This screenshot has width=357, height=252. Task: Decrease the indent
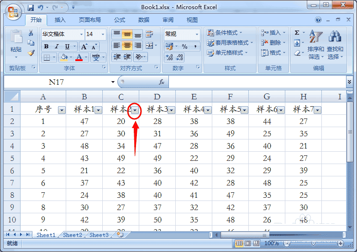117,57
